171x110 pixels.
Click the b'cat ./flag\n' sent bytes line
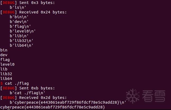coord(26,93)
